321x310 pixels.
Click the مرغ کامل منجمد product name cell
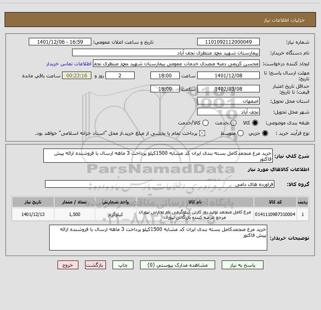[x=195, y=214]
